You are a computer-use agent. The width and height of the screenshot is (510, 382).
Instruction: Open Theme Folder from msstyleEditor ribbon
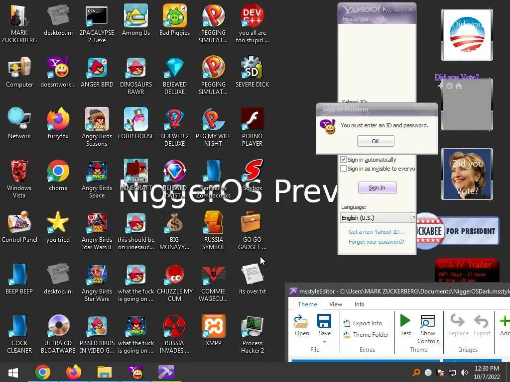click(366, 335)
